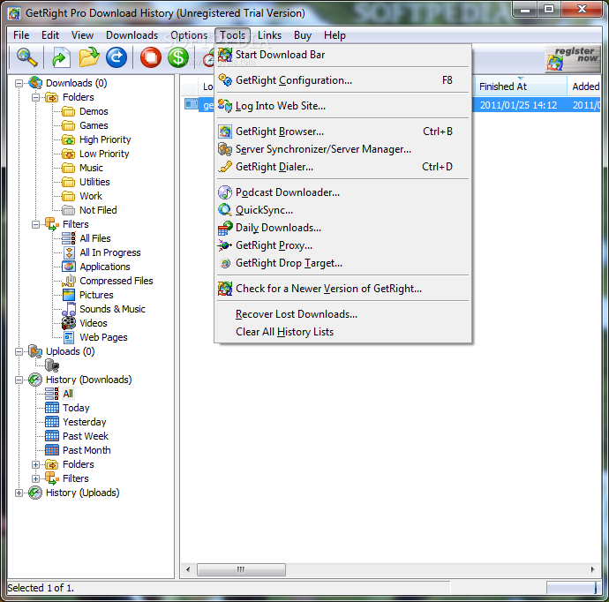Select the Music folder
Image resolution: width=609 pixels, height=602 pixels.
point(91,168)
